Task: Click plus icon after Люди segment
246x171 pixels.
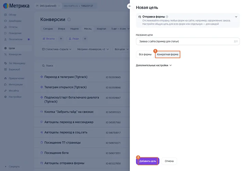Action: point(85,39)
